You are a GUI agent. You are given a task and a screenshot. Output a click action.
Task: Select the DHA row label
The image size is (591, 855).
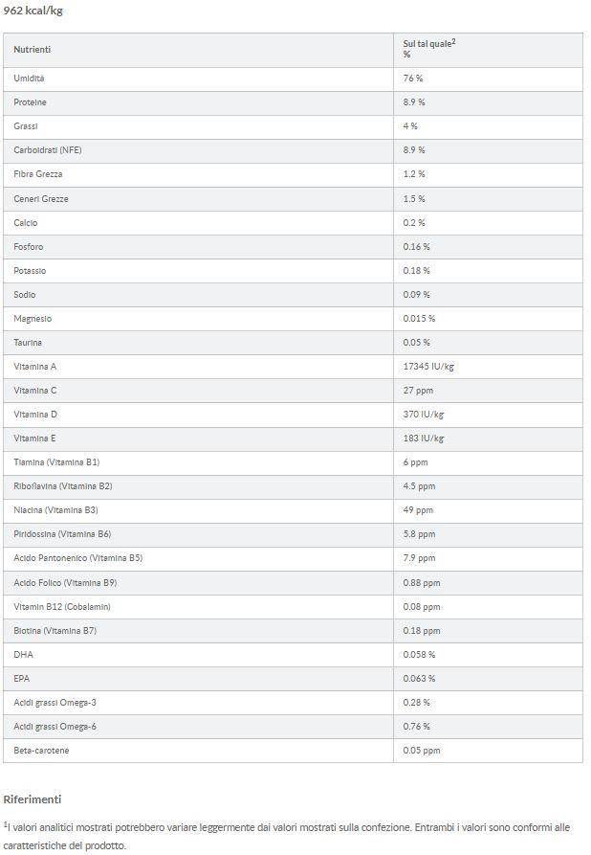click(x=23, y=654)
